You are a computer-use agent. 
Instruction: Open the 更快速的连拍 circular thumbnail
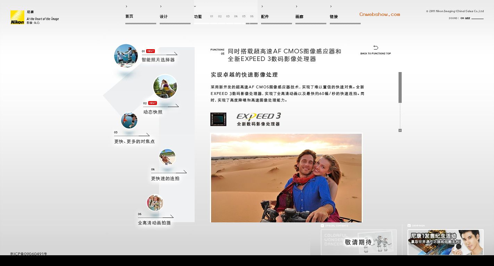pyautogui.click(x=167, y=158)
